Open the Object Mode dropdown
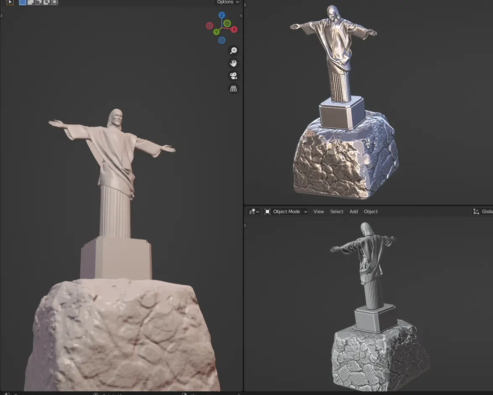The image size is (493, 395). [285, 212]
